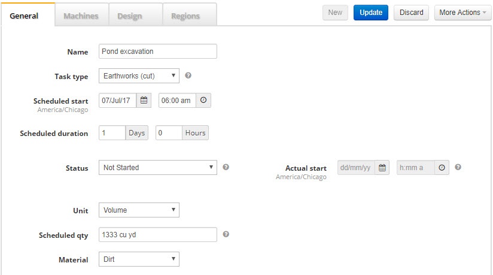Open the More Actions menu

[463, 13]
